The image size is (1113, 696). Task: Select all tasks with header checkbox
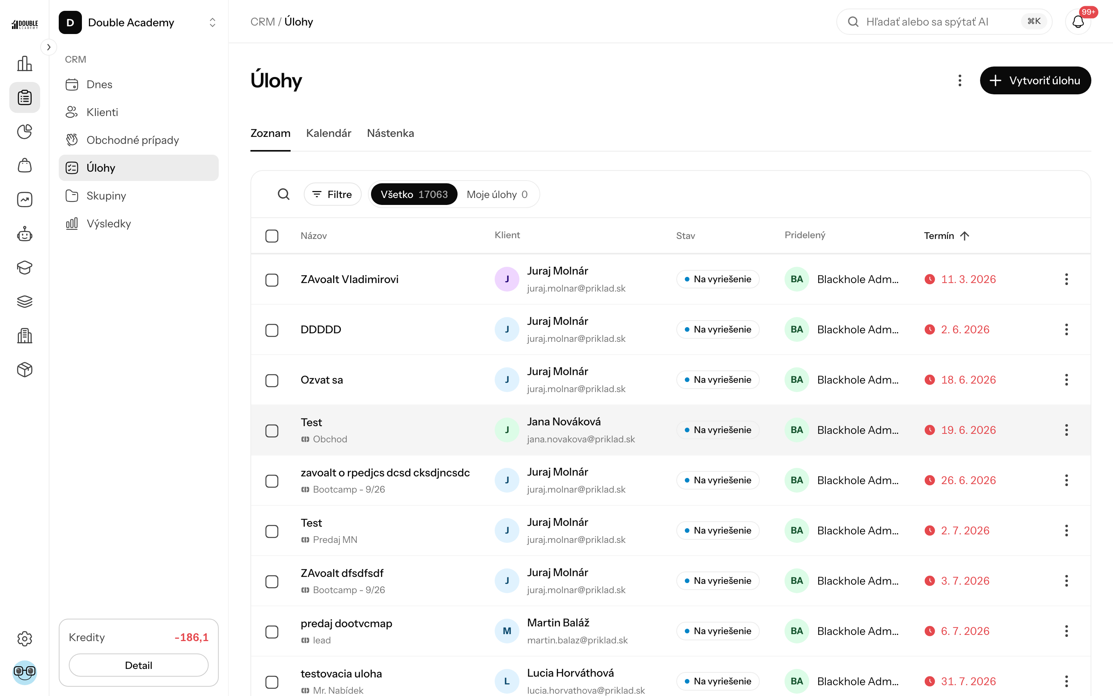coord(272,236)
